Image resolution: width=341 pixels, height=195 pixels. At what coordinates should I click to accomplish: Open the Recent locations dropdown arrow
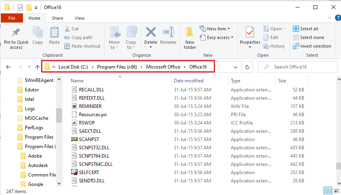click(x=29, y=67)
